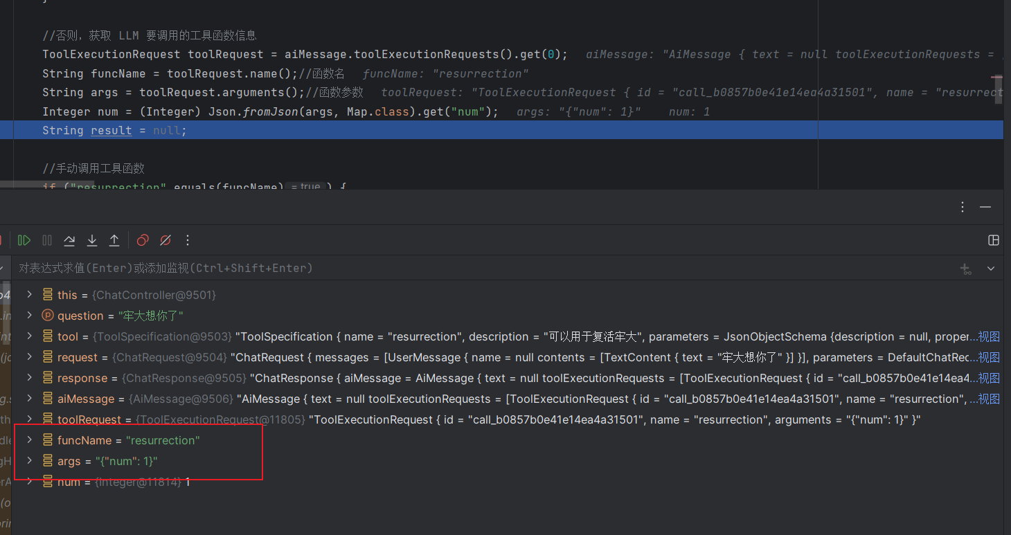Open more debugger actions next to Mute Breakpoints
Viewport: 1011px width, 535px height.
(188, 240)
